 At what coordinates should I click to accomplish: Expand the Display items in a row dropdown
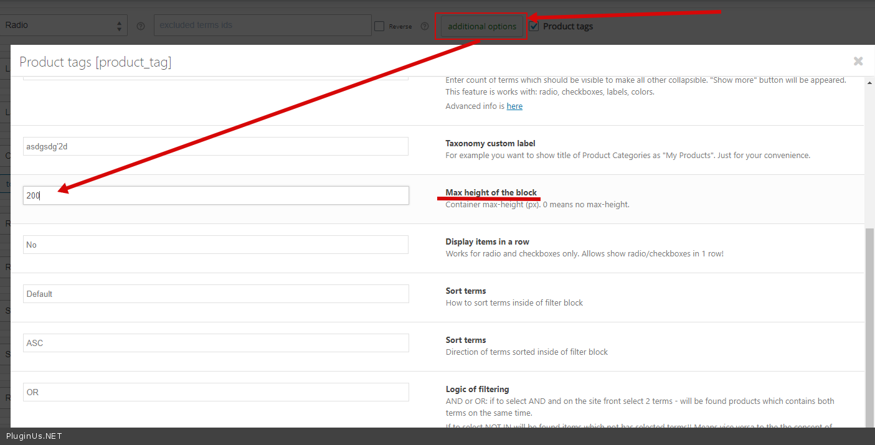point(215,245)
